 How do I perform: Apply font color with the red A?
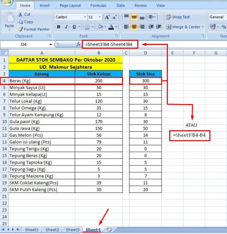coord(111,27)
